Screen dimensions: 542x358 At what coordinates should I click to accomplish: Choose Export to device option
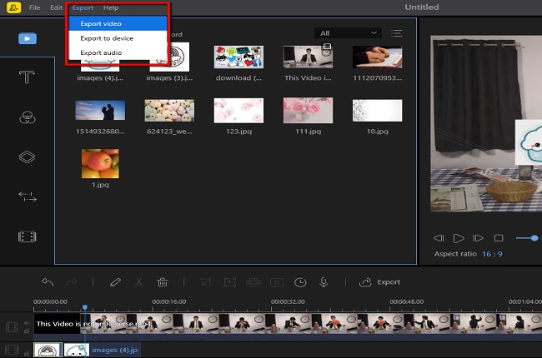pyautogui.click(x=118, y=38)
